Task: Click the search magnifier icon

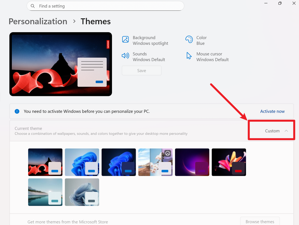Action: pos(33,6)
